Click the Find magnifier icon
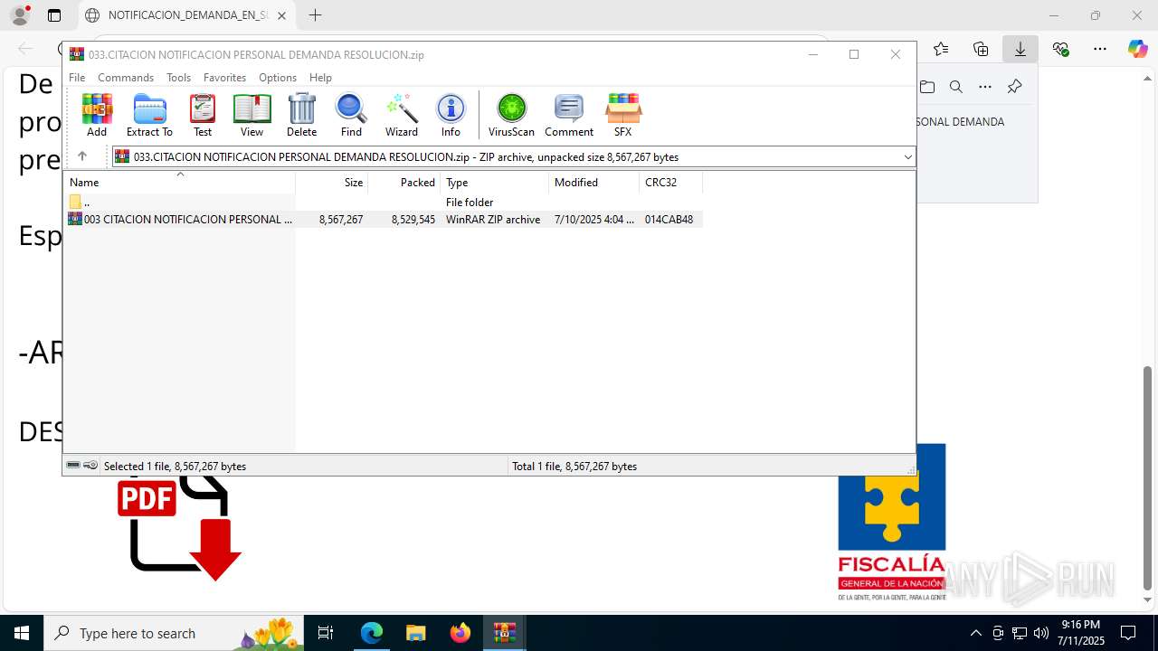 (x=351, y=115)
